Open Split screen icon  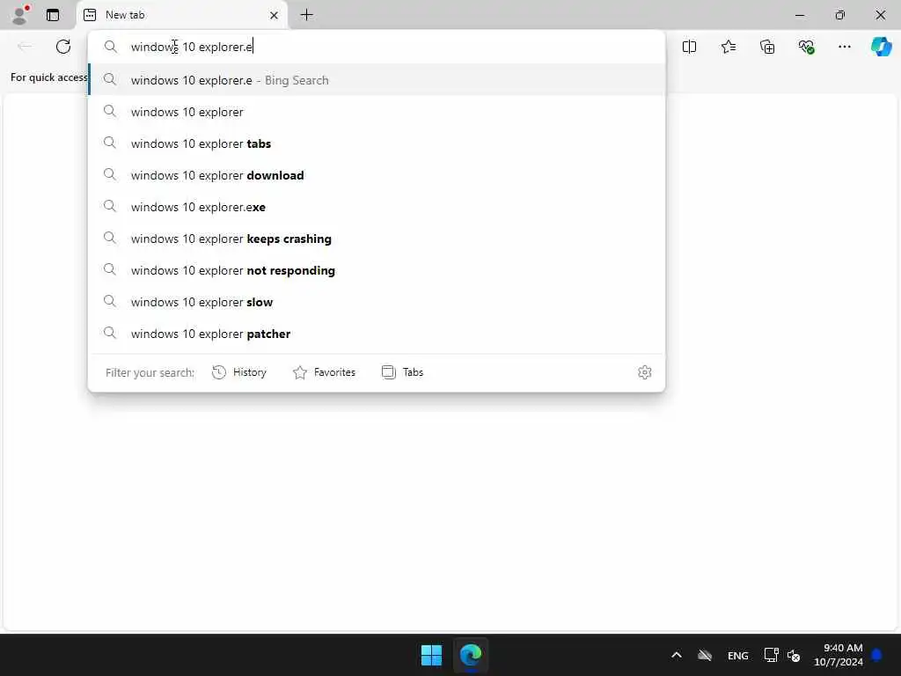click(689, 47)
